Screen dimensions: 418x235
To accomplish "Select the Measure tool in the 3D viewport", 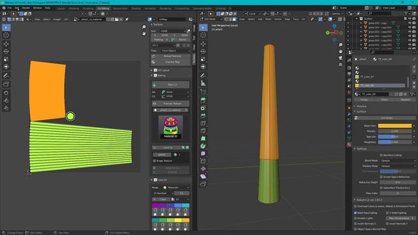I will (203, 84).
